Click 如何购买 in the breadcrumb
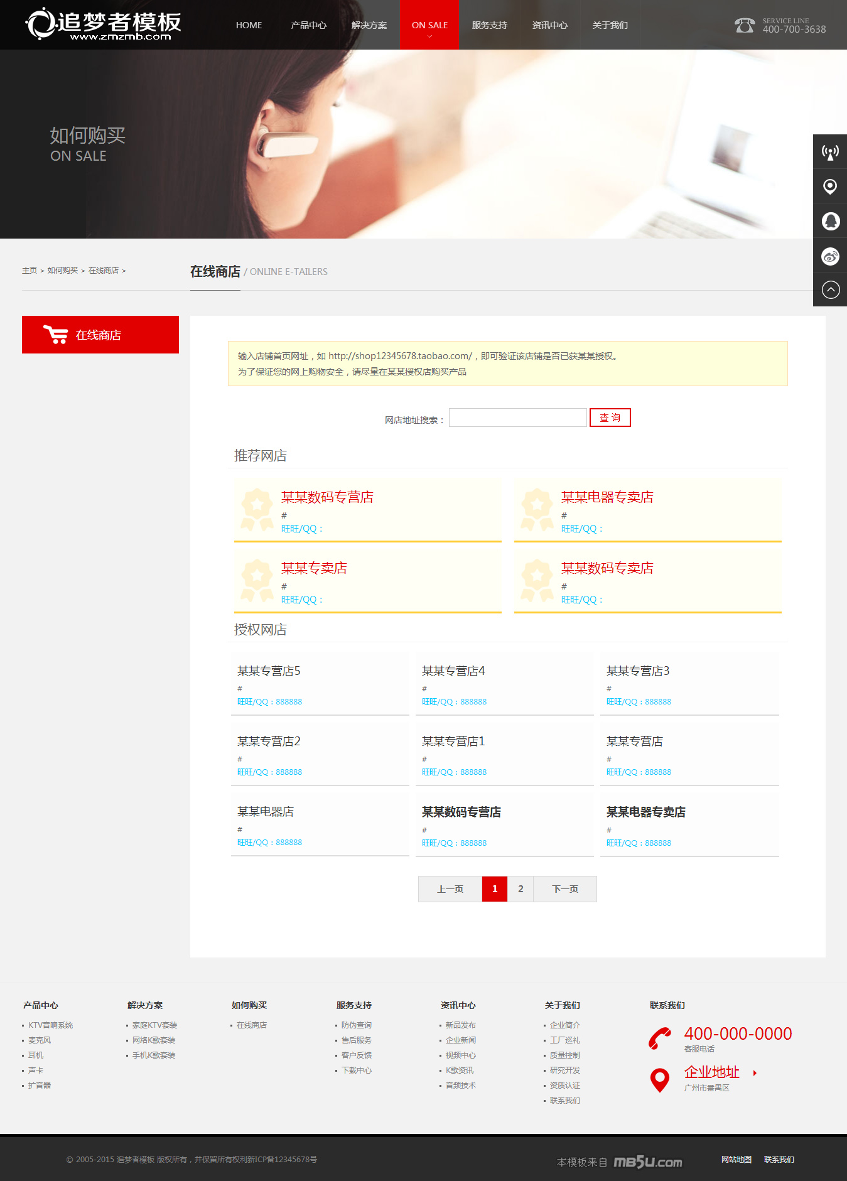Viewport: 847px width, 1181px height. [x=63, y=271]
